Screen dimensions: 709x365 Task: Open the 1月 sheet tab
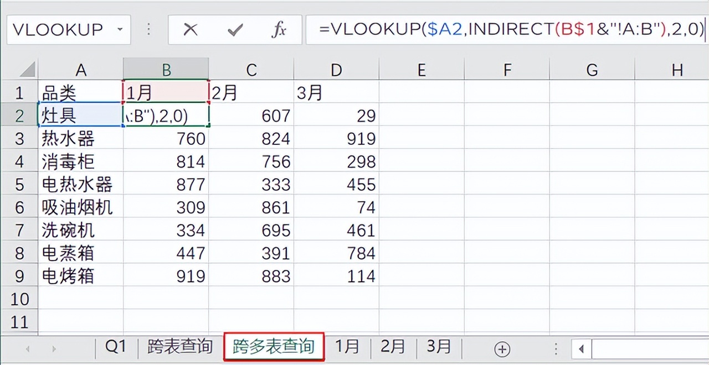click(x=347, y=347)
